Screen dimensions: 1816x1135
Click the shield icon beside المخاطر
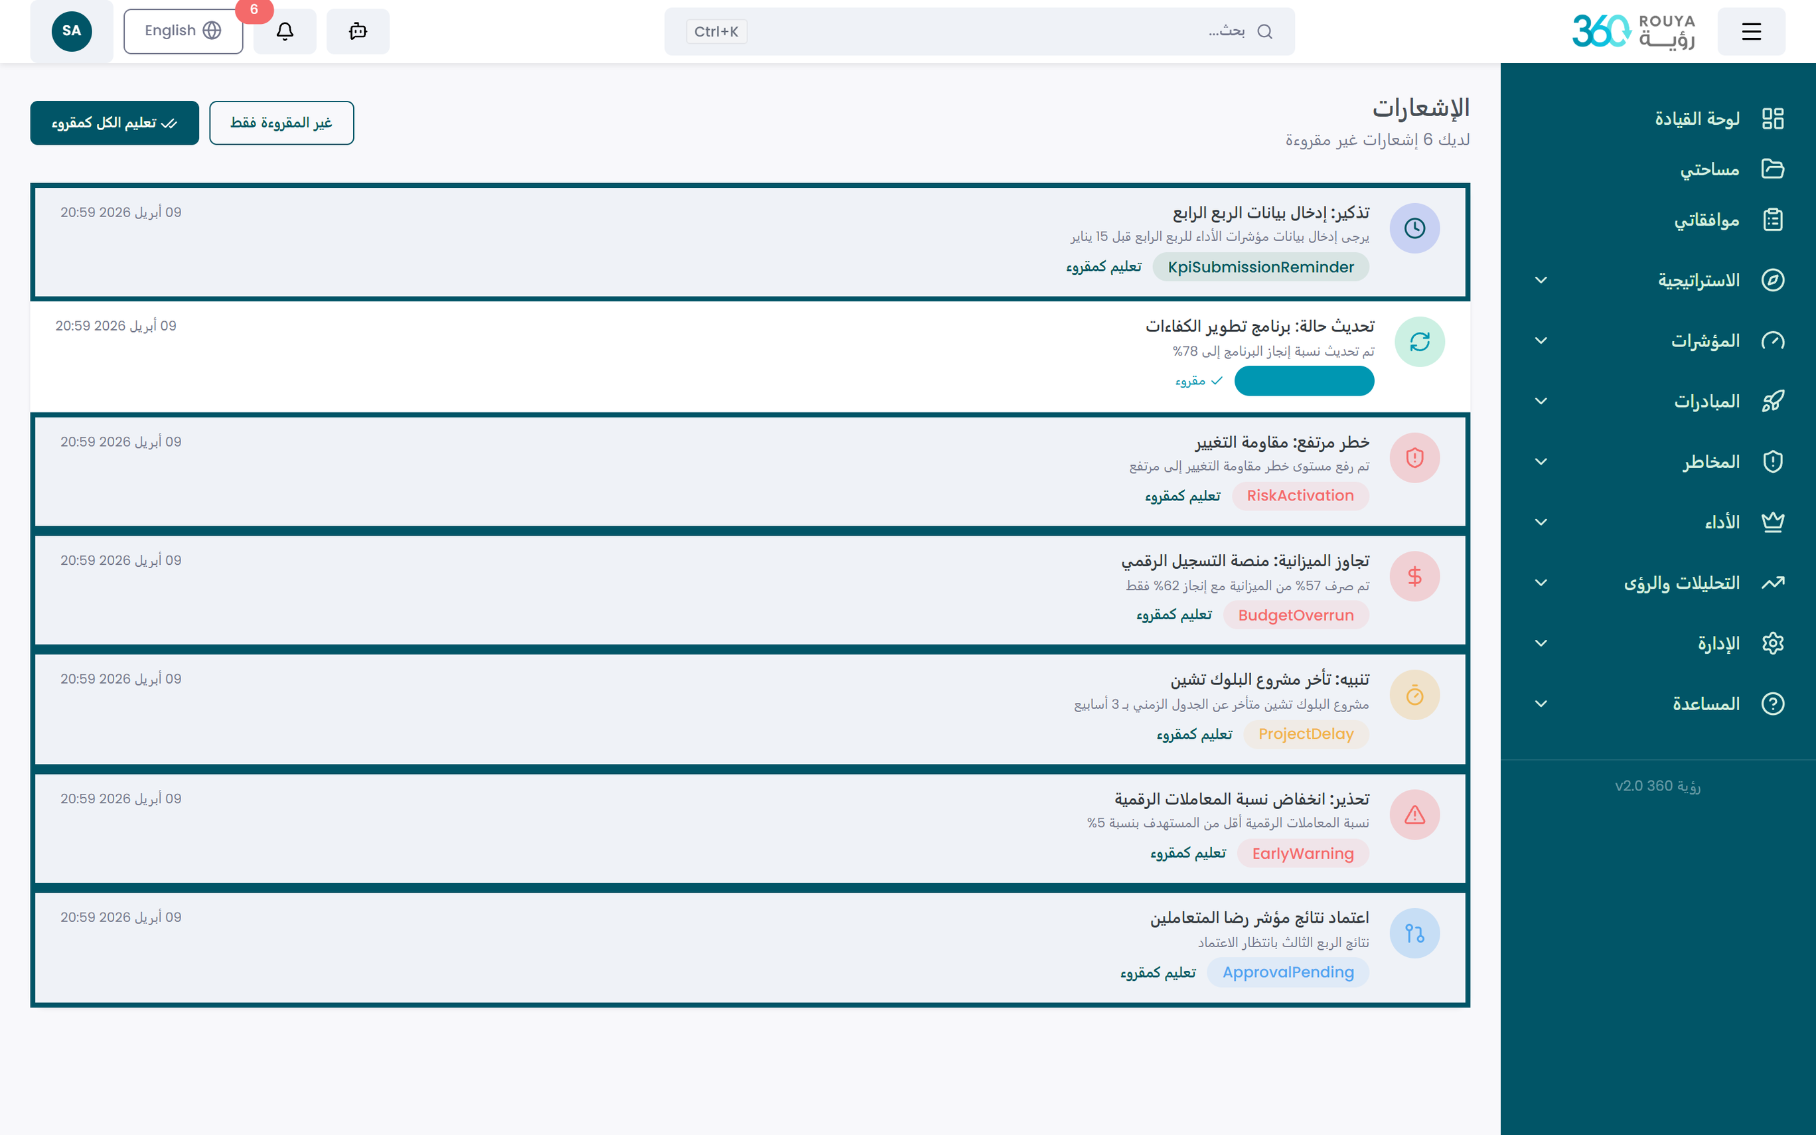click(1774, 461)
